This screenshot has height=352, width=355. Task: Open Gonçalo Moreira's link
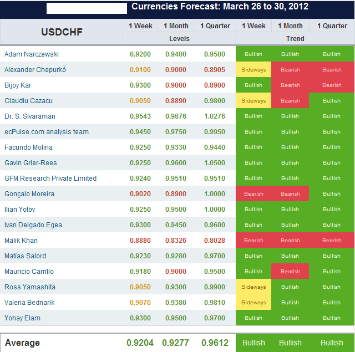[x=29, y=194]
